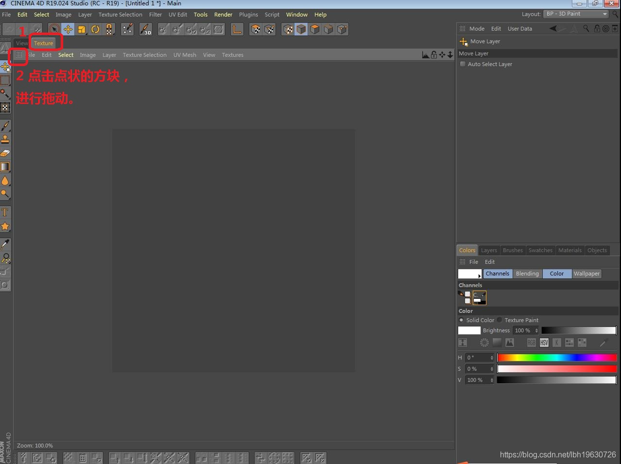This screenshot has height=464, width=621.
Task: Click the back arrow in Attributes manager
Action: click(x=553, y=29)
